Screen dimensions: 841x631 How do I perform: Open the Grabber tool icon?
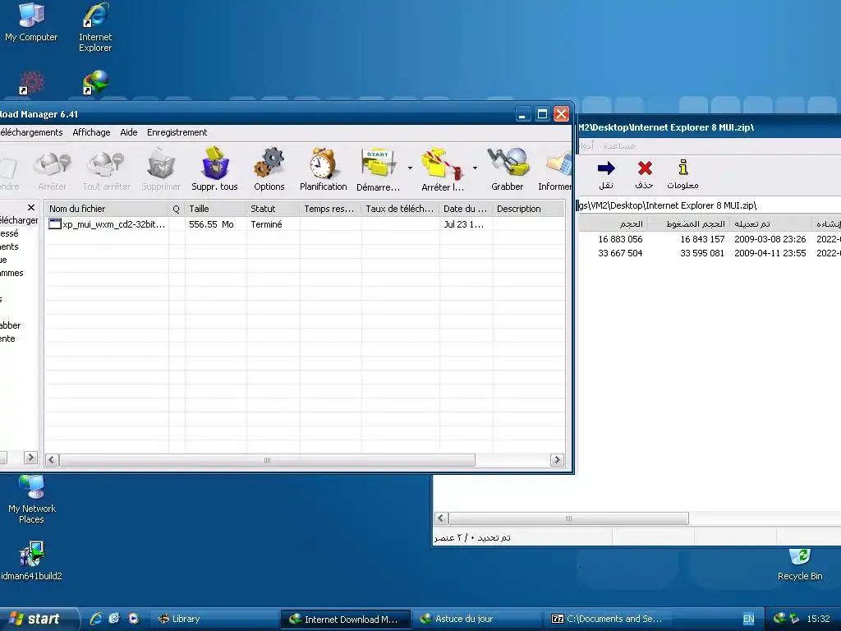(x=507, y=171)
